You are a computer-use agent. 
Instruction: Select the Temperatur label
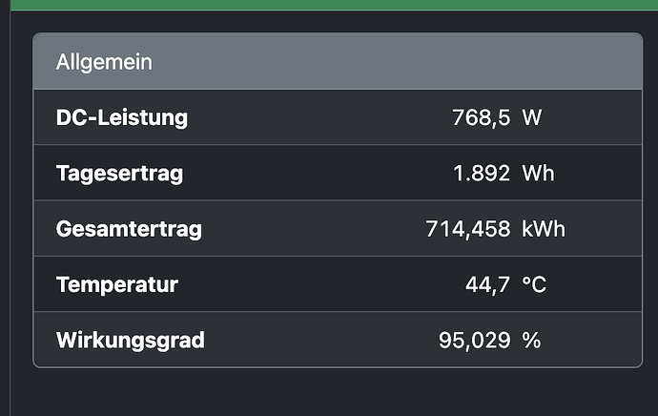[117, 284]
